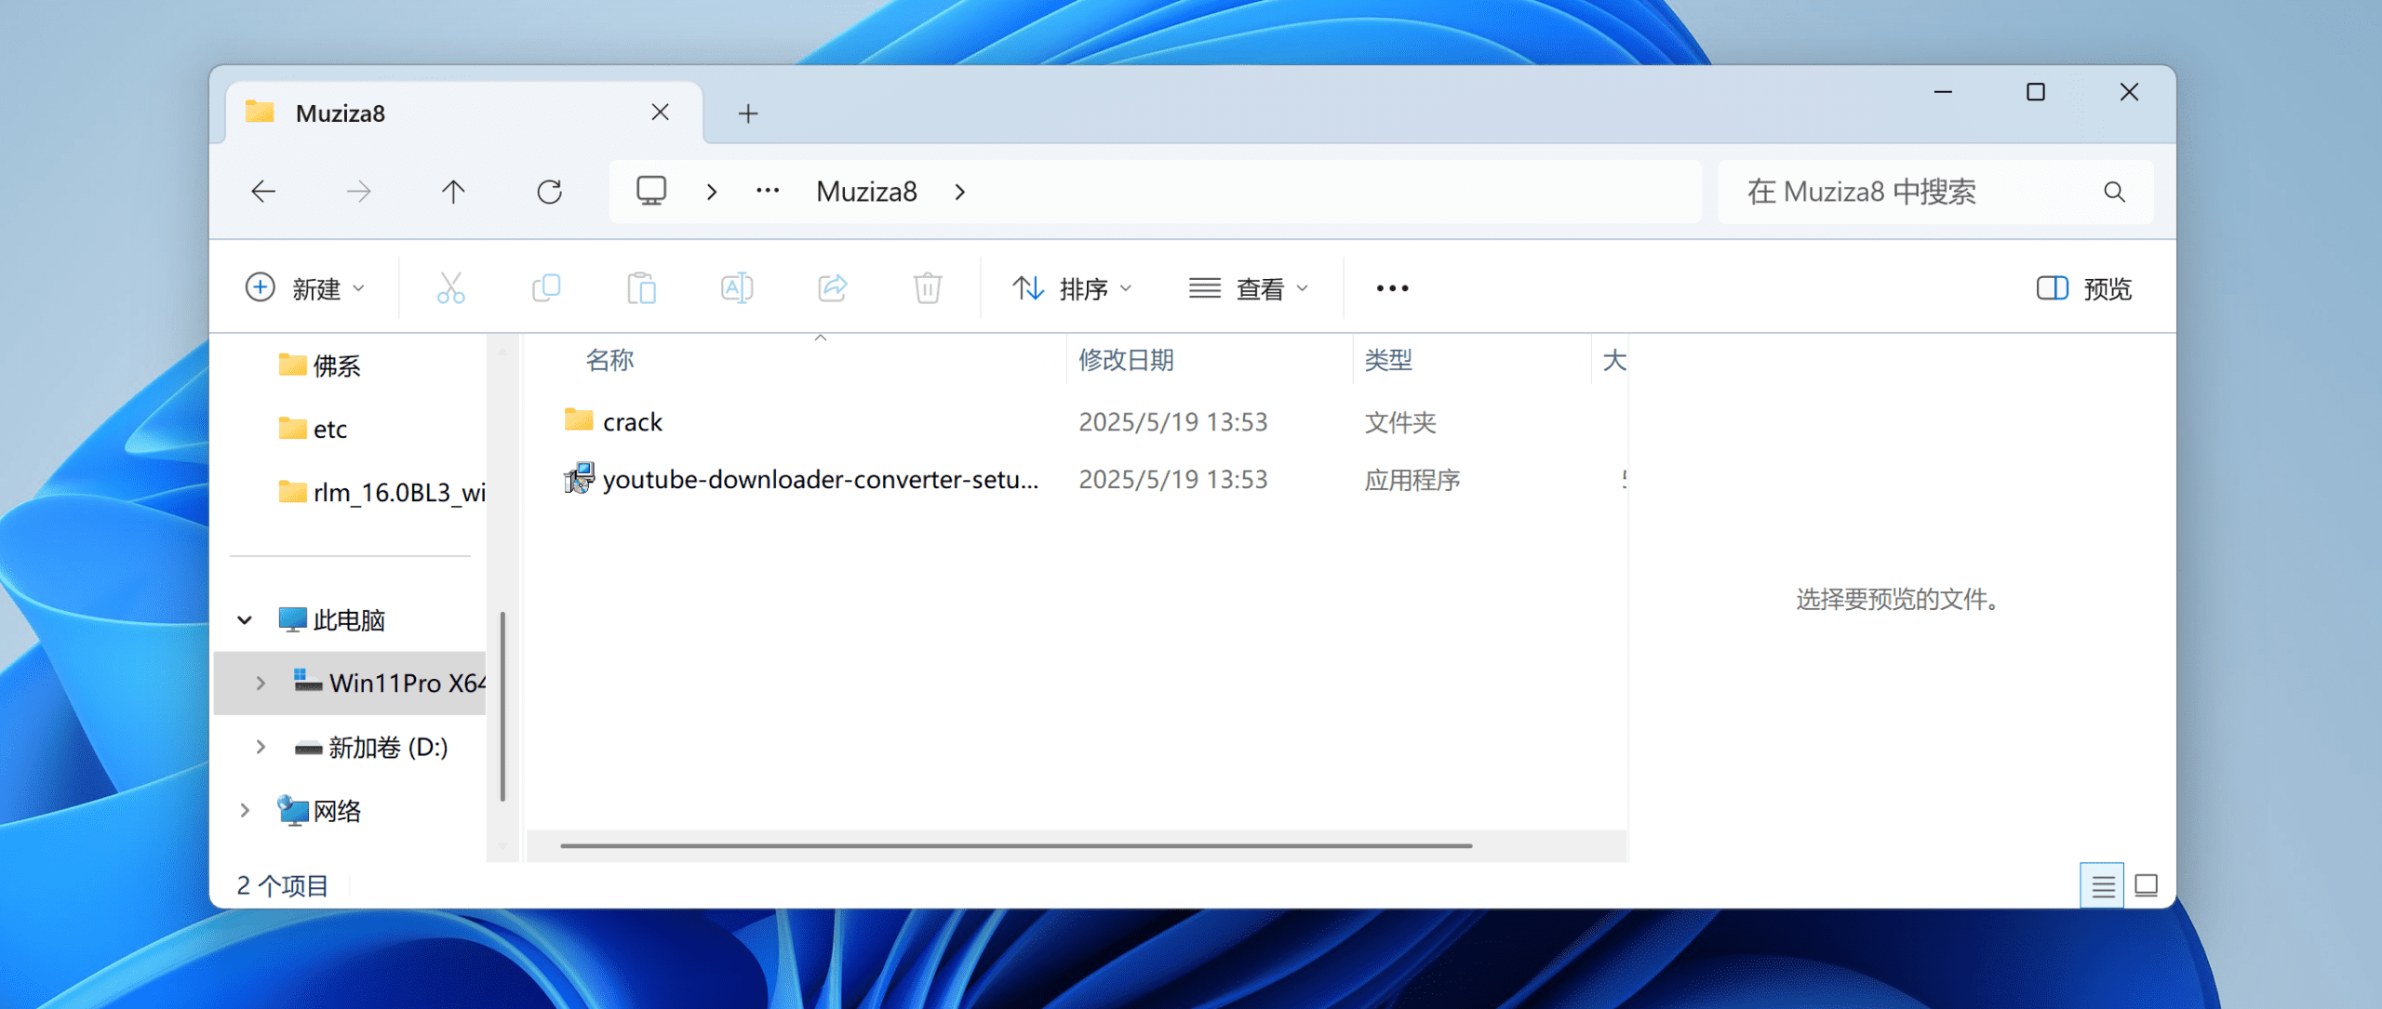
Task: Collapse the 此电脑 tree node
Action: 245,619
